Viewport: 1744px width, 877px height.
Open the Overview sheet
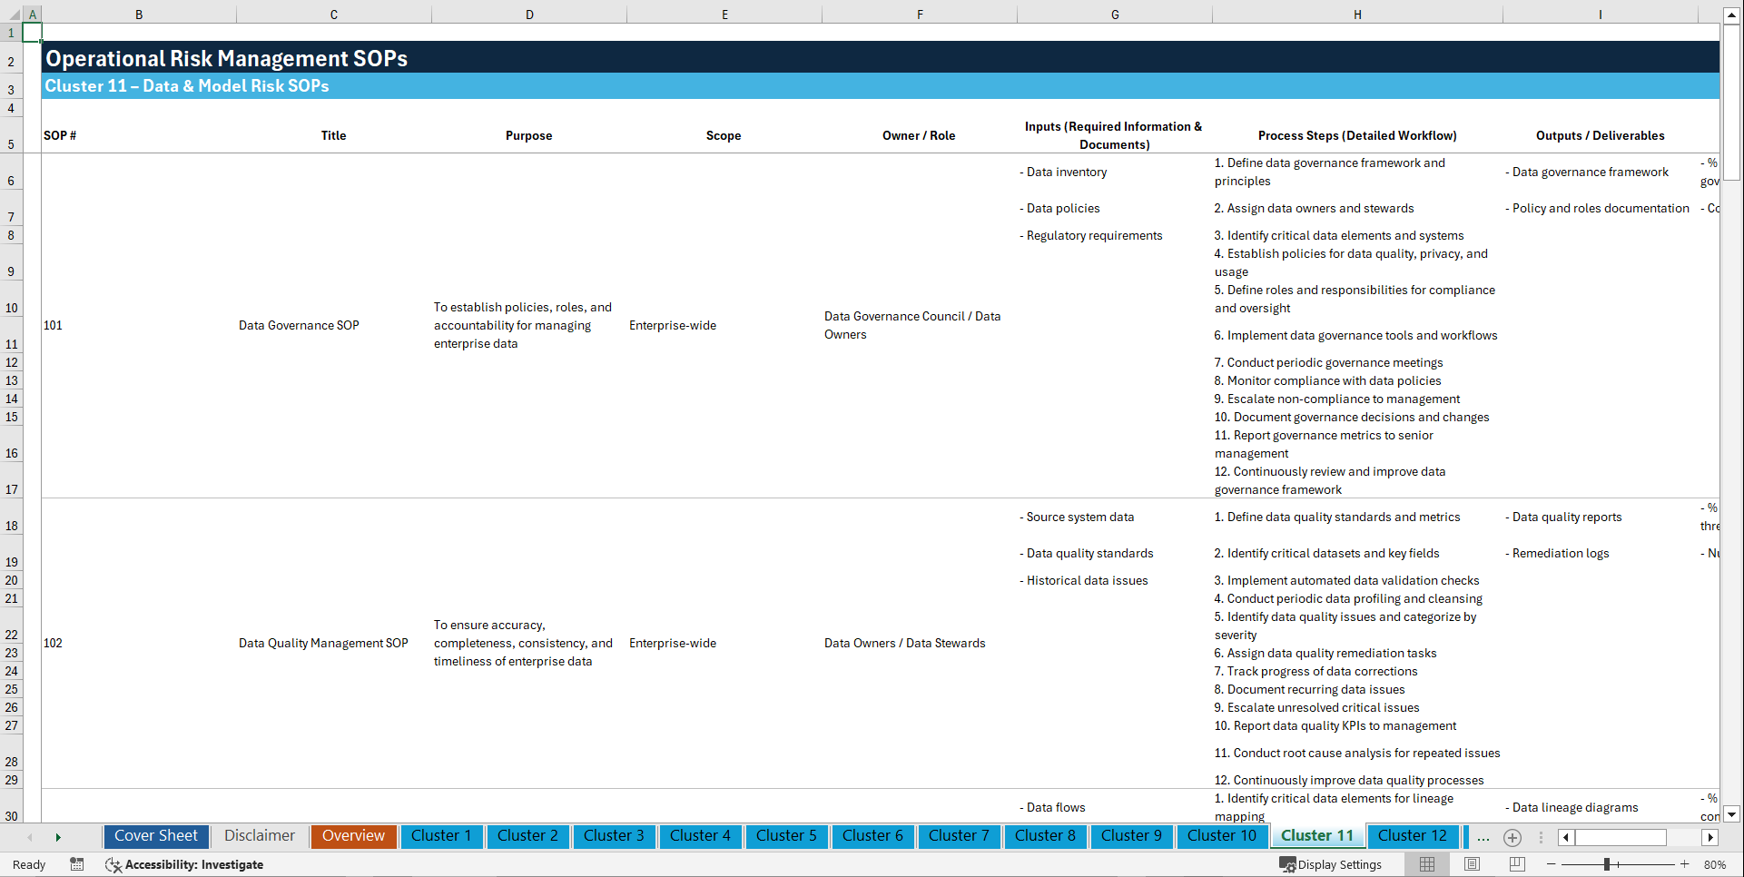click(353, 836)
